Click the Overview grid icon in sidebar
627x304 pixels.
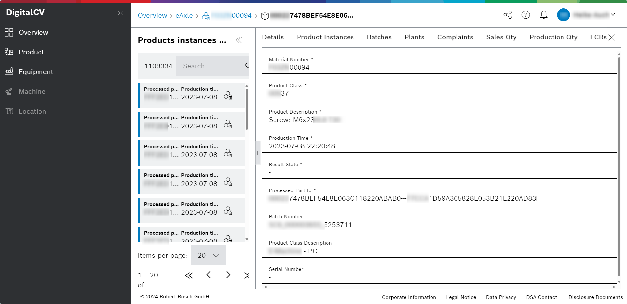(x=9, y=32)
